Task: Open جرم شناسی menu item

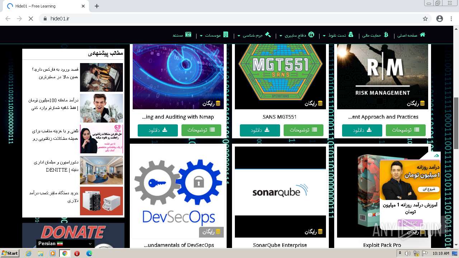Action: pyautogui.click(x=253, y=35)
